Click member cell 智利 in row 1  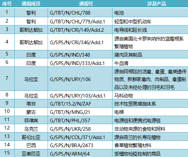click(x=31, y=13)
